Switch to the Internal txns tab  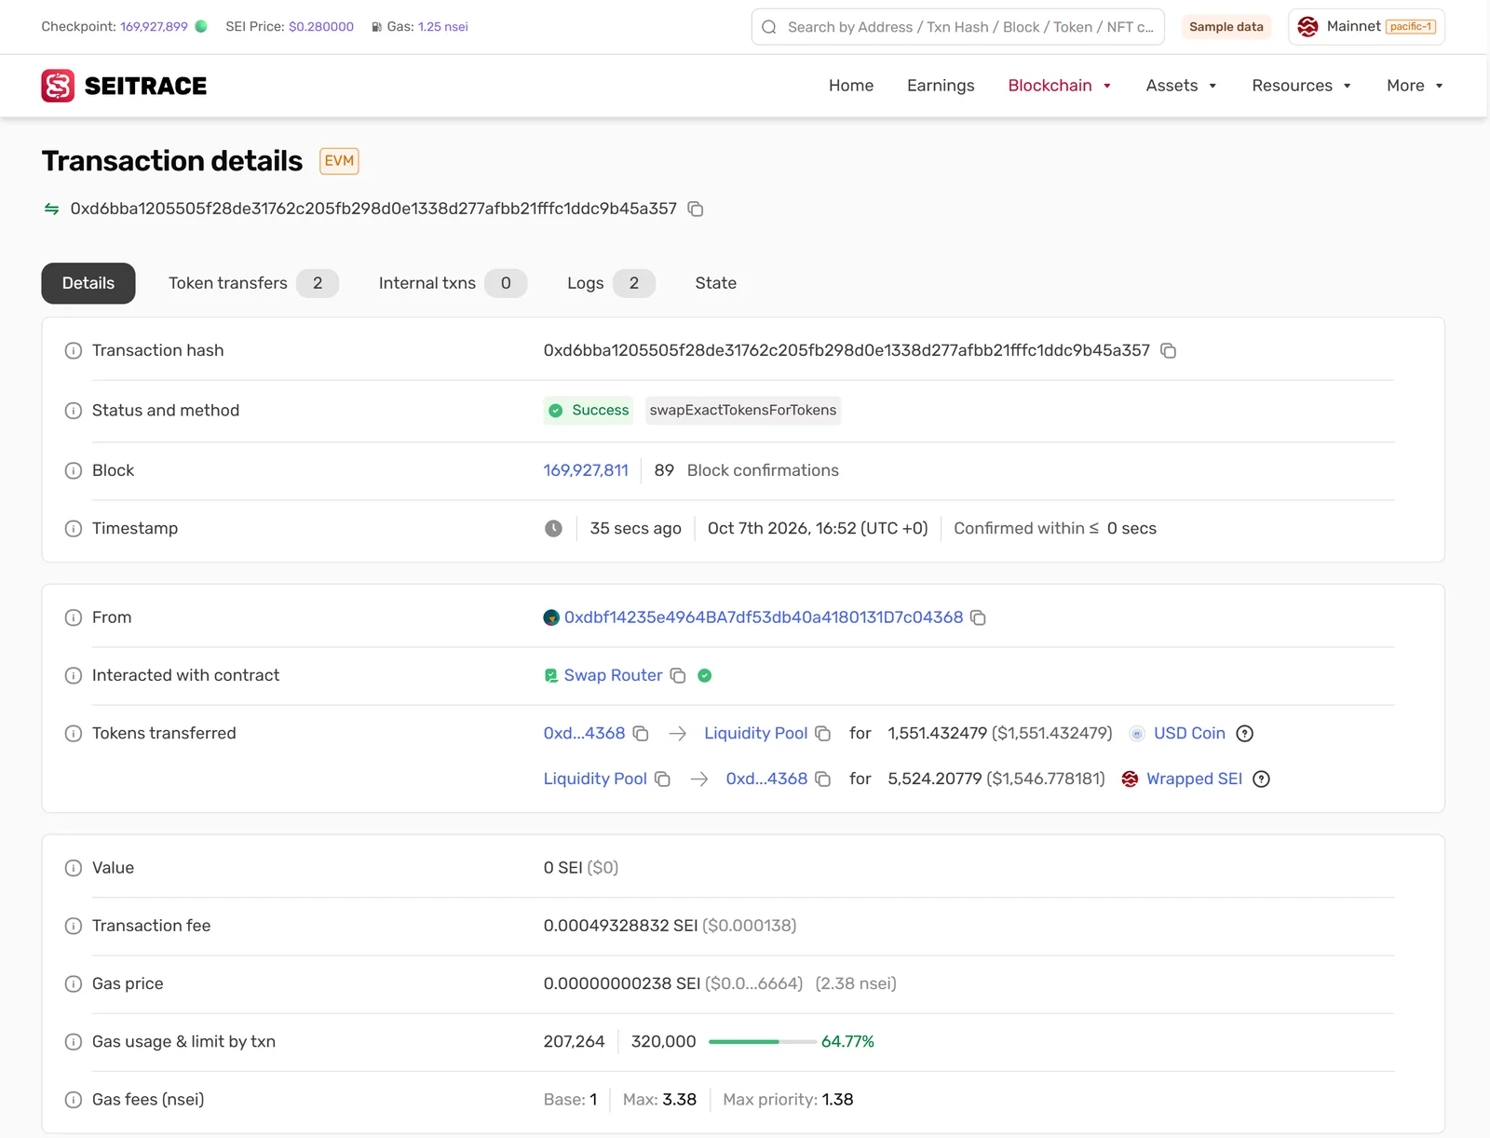click(453, 283)
